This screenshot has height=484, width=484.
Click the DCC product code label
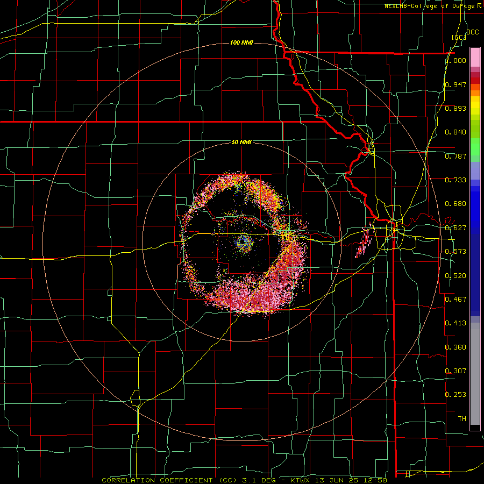click(472, 32)
